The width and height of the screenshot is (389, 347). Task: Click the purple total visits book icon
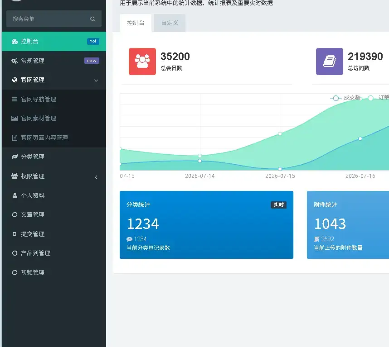[x=329, y=62]
